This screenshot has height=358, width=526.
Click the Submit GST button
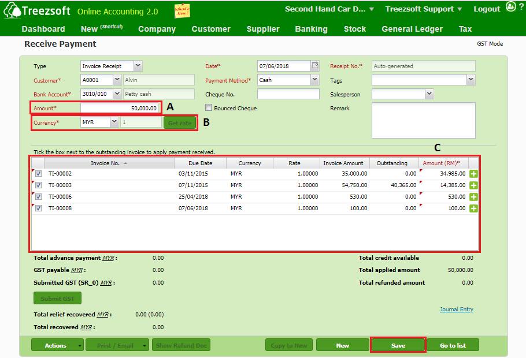click(57, 299)
